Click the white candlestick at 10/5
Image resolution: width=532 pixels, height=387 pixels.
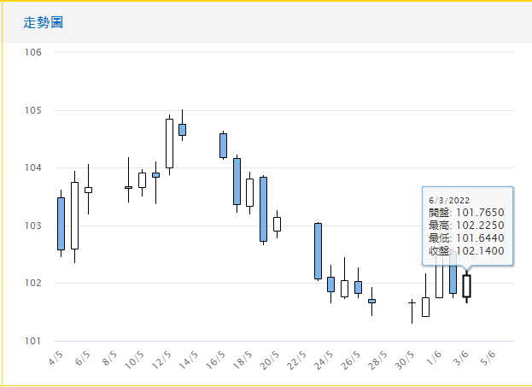click(x=142, y=179)
